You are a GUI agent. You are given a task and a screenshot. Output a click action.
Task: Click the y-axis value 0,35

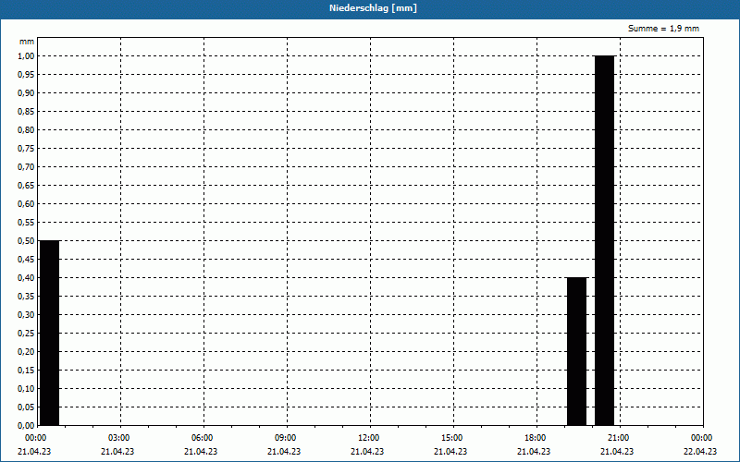[x=26, y=296]
